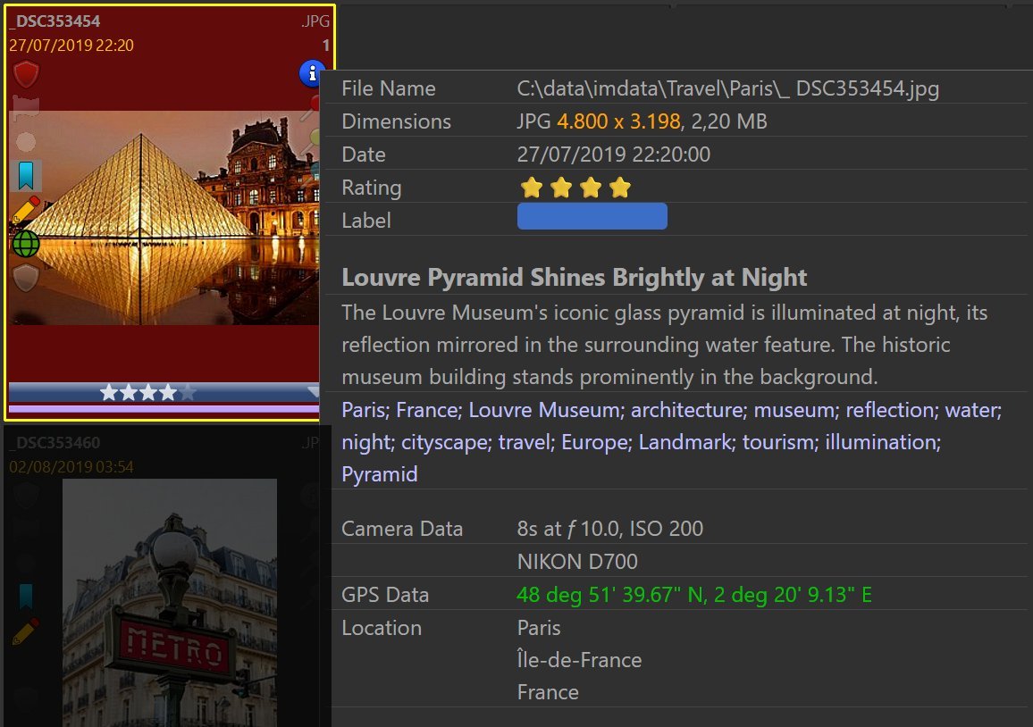Click the NIKON D700 camera model

(x=577, y=561)
